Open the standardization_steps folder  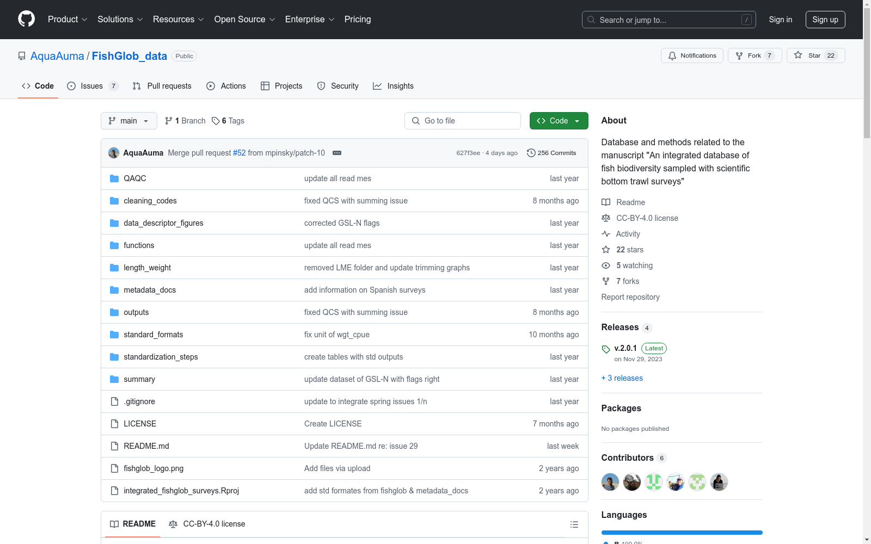point(161,357)
